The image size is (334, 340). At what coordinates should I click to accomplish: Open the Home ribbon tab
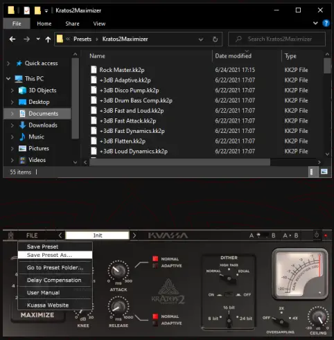pos(44,24)
